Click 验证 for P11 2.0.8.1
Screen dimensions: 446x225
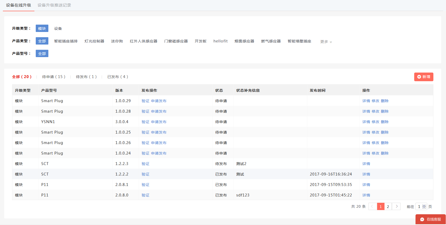coord(145,185)
